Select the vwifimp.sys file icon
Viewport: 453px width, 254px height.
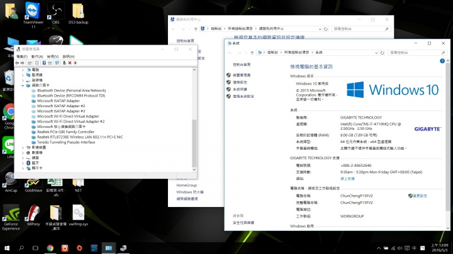[x=78, y=215]
